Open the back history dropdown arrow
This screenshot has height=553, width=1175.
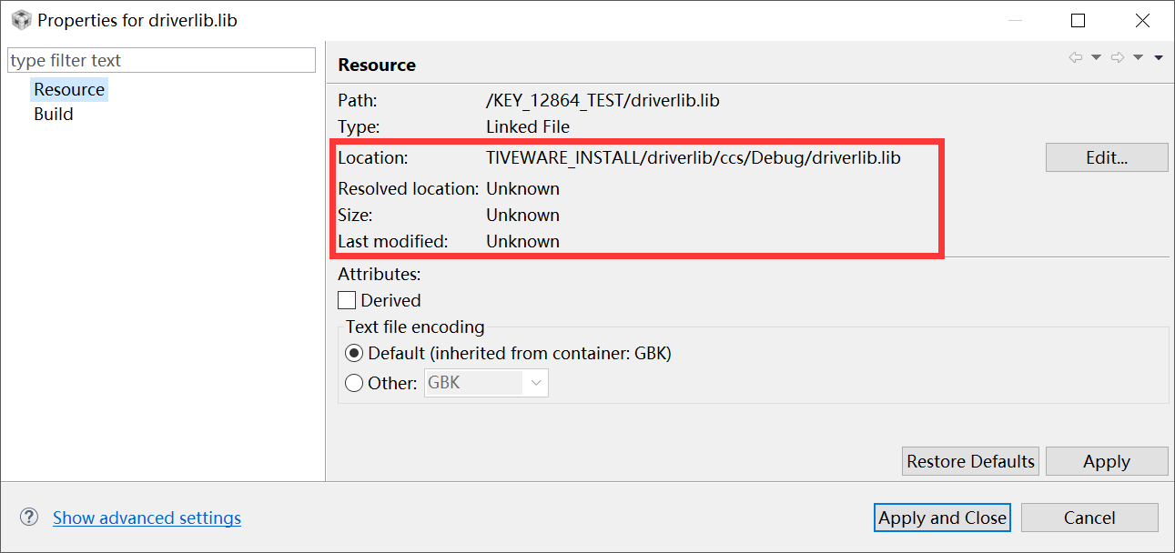click(x=1095, y=56)
